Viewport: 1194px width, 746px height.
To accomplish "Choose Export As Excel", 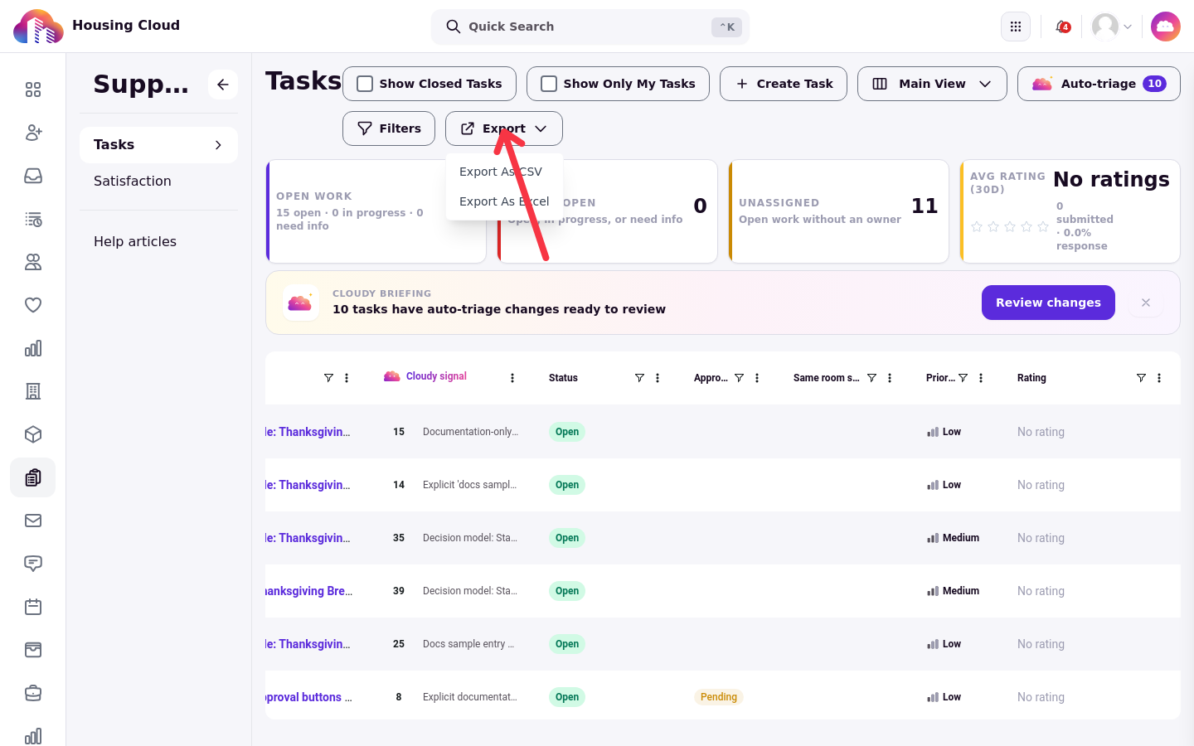I will pos(504,201).
